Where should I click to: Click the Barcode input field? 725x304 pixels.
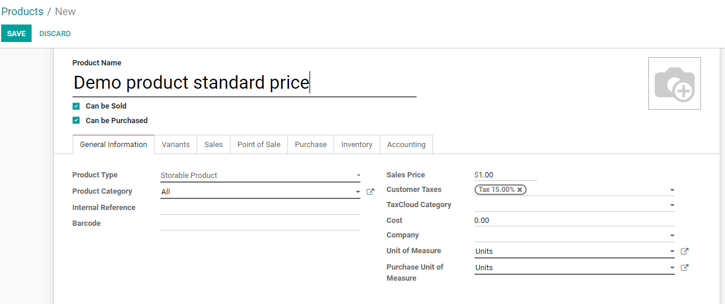[260, 223]
